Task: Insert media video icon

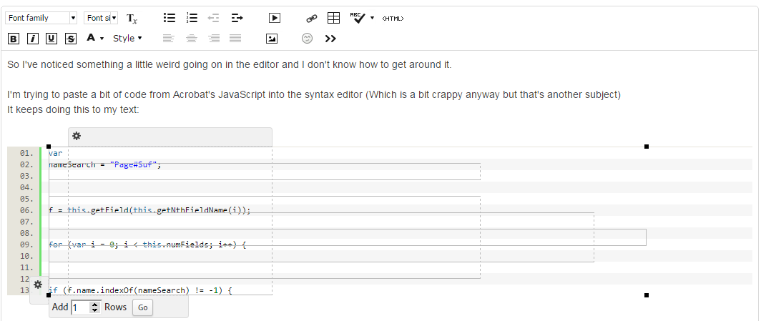Action: [x=275, y=18]
